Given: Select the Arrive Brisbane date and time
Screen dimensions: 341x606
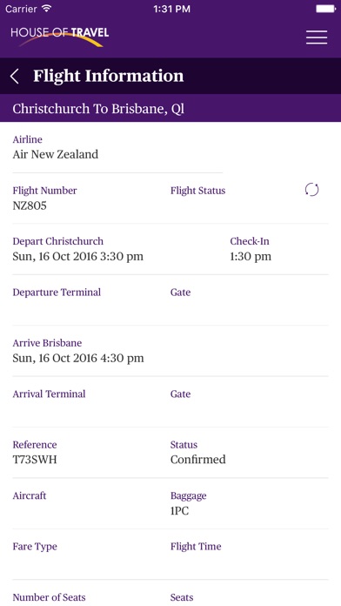Looking at the screenshot, I should (78, 358).
